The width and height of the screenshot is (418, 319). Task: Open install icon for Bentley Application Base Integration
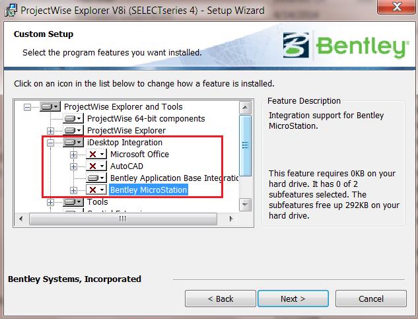pyautogui.click(x=96, y=178)
